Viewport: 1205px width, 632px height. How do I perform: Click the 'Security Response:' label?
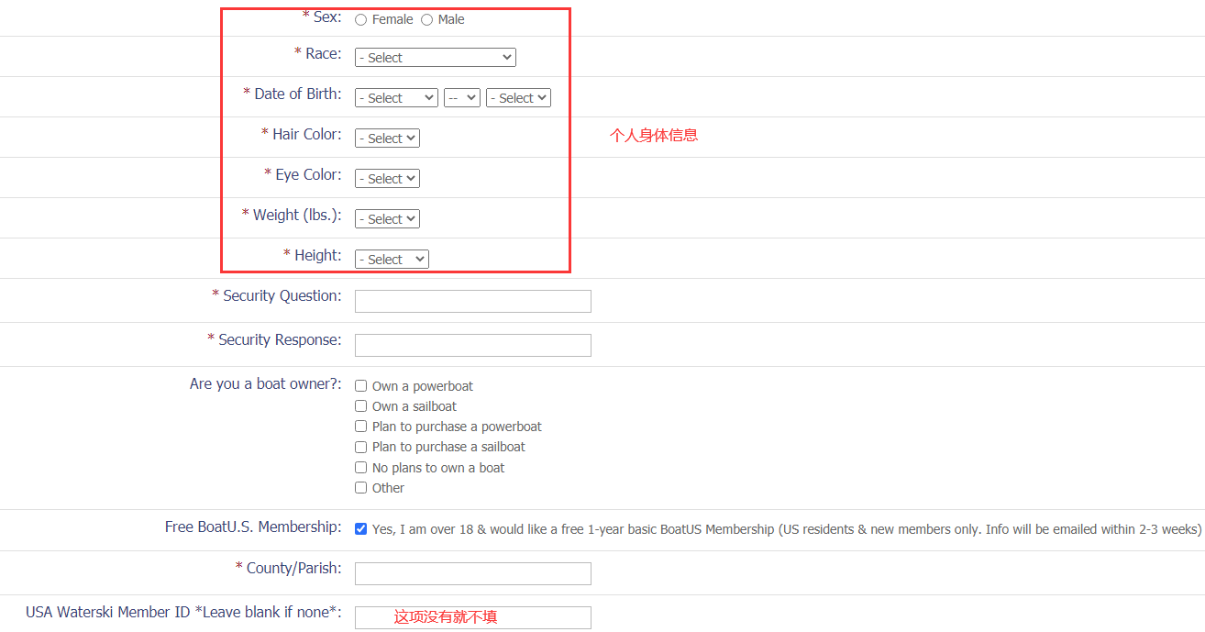pyautogui.click(x=280, y=340)
